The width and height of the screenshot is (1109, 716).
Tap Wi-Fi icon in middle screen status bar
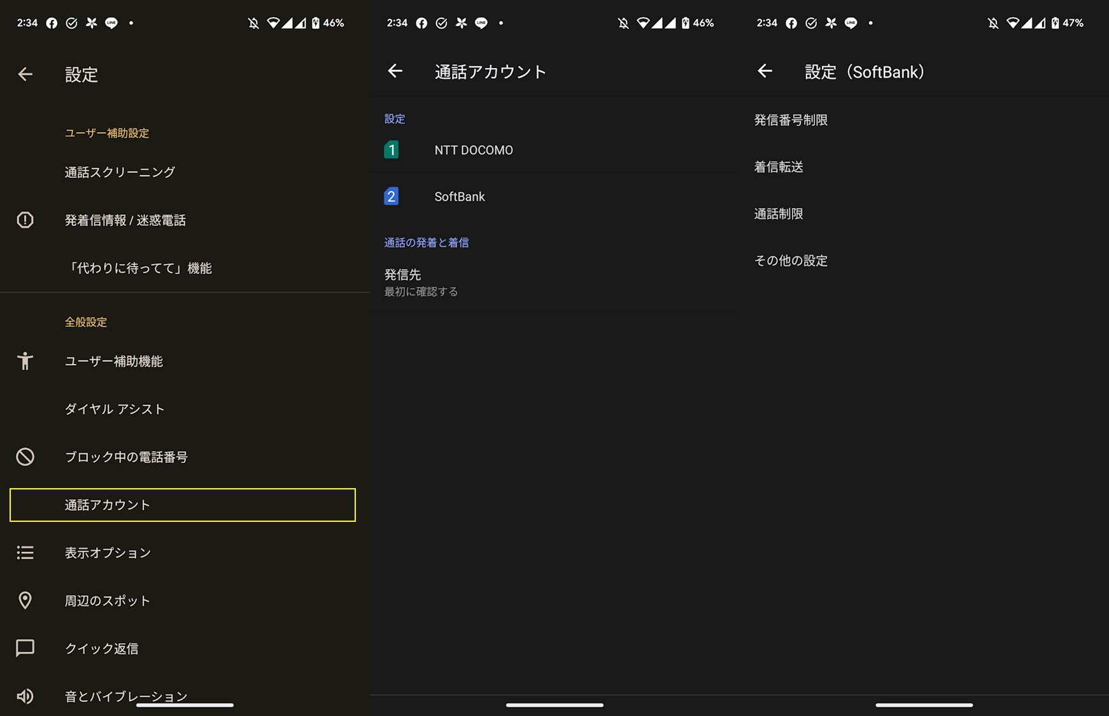click(x=643, y=23)
